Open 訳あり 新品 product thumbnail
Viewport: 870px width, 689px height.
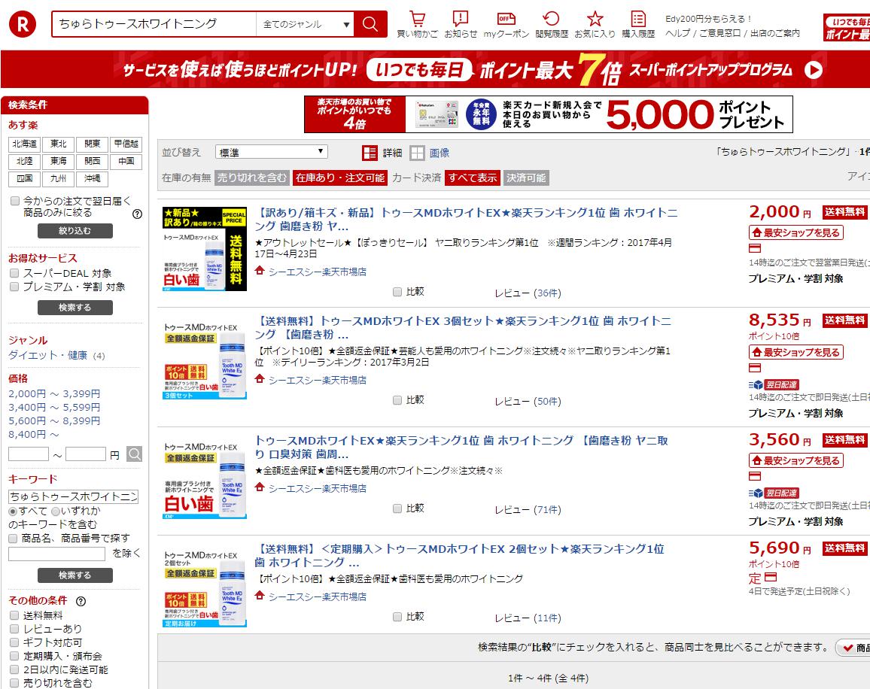(x=205, y=249)
